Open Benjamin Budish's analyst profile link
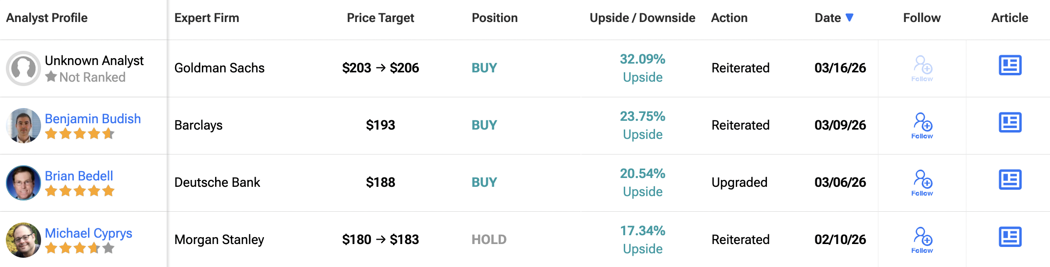The image size is (1050, 267). click(x=93, y=119)
